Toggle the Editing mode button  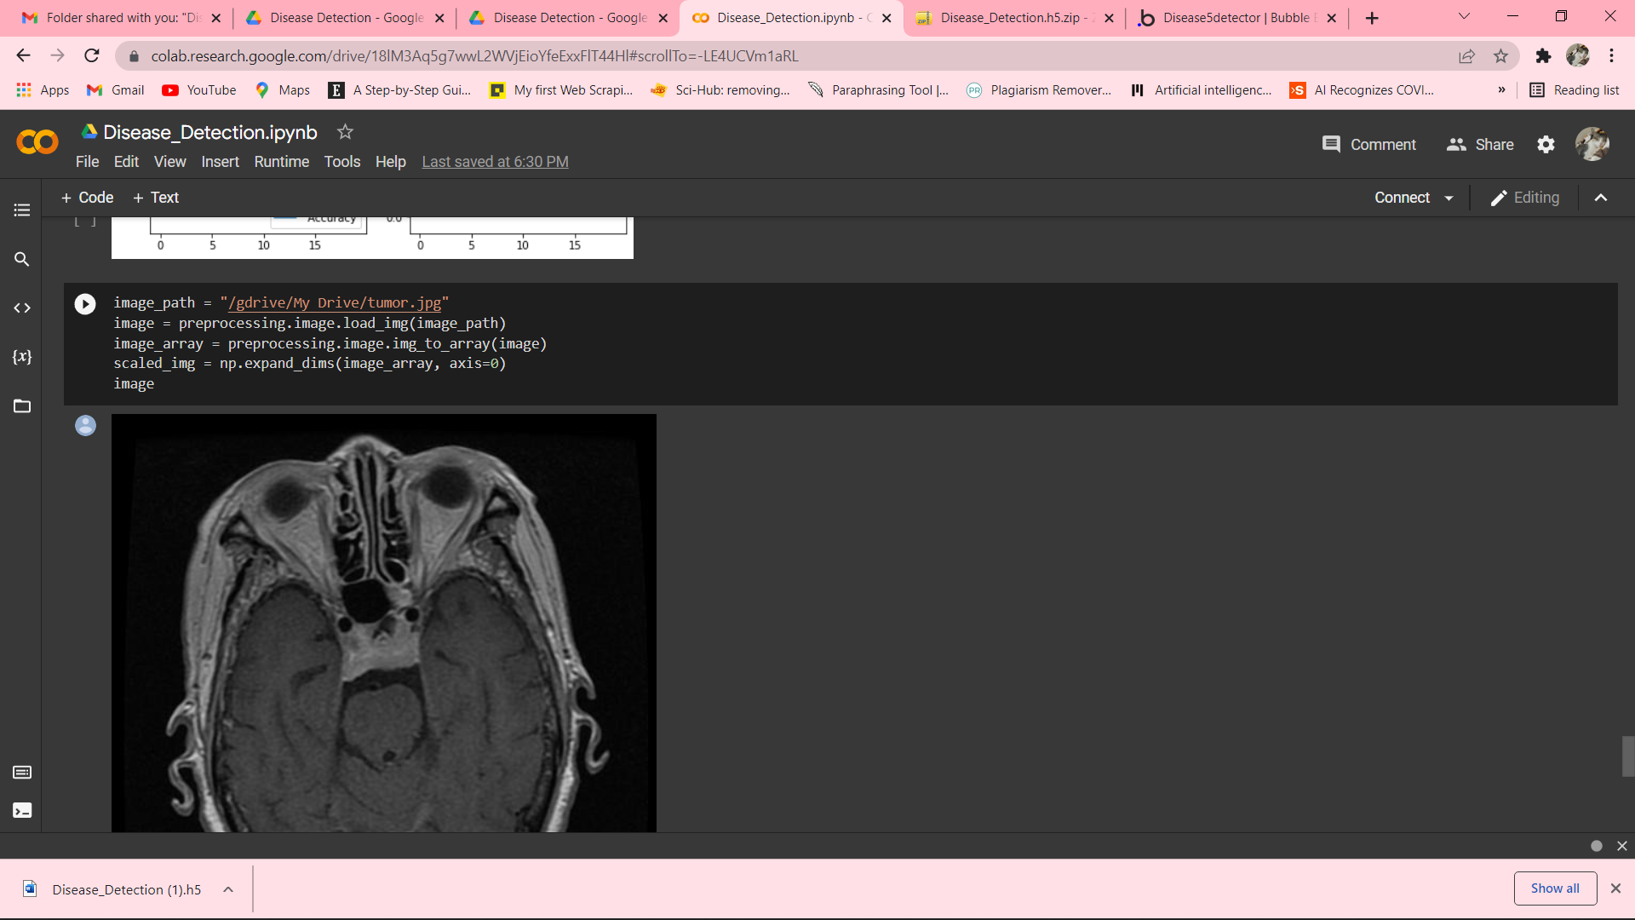click(1525, 198)
